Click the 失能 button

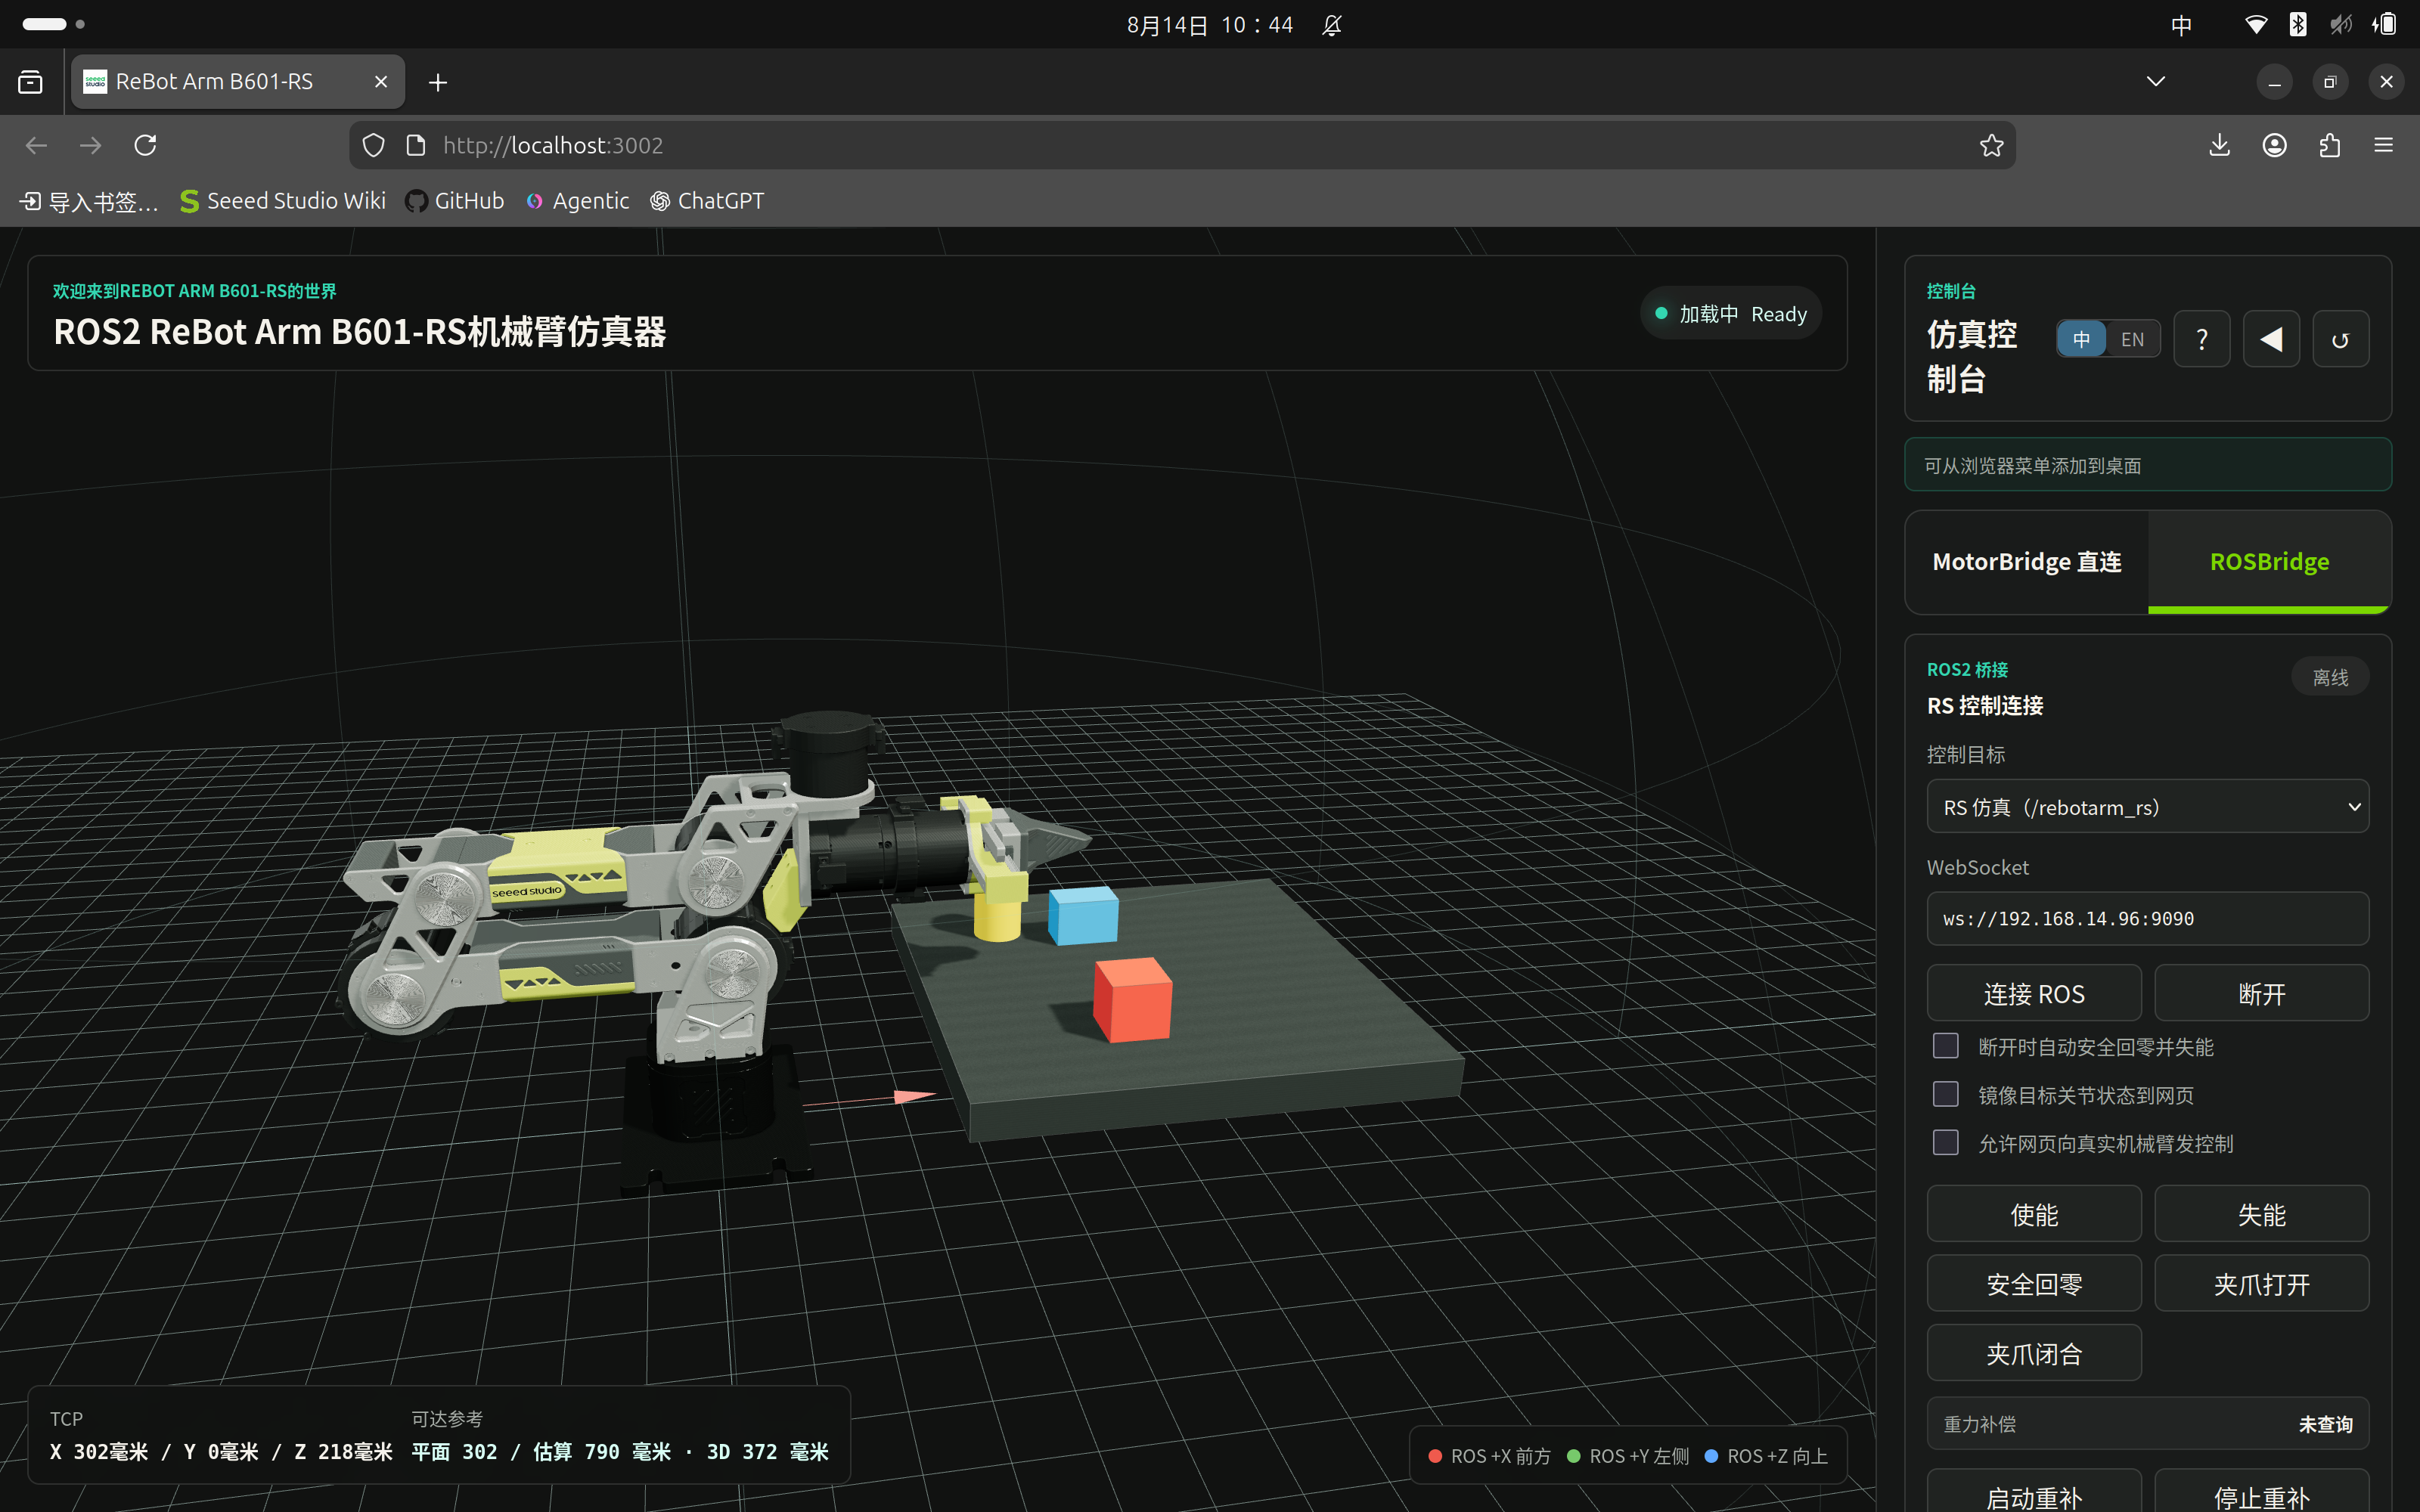point(2261,1215)
